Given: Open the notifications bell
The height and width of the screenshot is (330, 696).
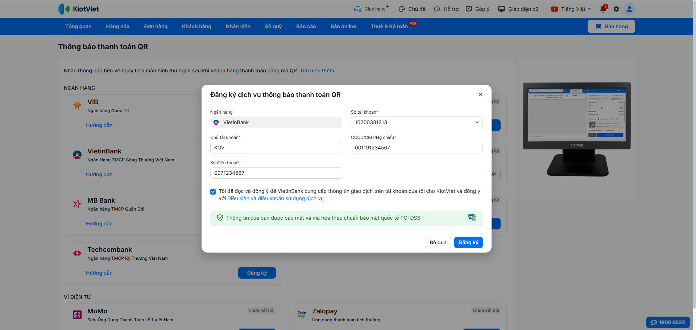Looking at the screenshot, I should pos(603,9).
